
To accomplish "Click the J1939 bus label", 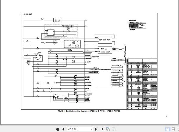I will 104,49.
